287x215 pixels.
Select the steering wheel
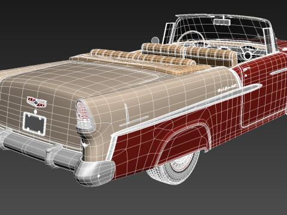coord(190,39)
